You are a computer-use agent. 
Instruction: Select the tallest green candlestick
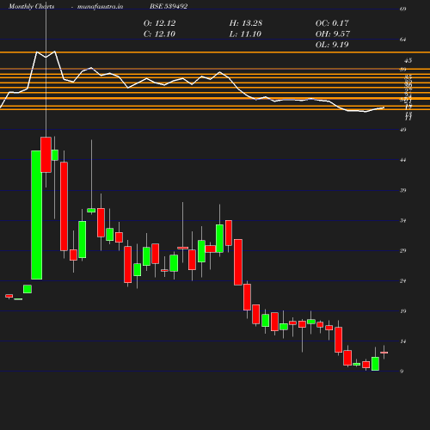(36, 215)
